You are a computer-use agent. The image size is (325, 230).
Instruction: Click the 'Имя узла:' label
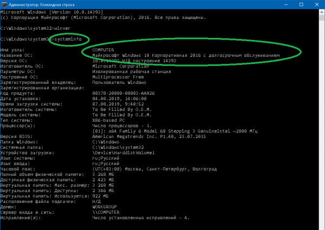(12, 50)
